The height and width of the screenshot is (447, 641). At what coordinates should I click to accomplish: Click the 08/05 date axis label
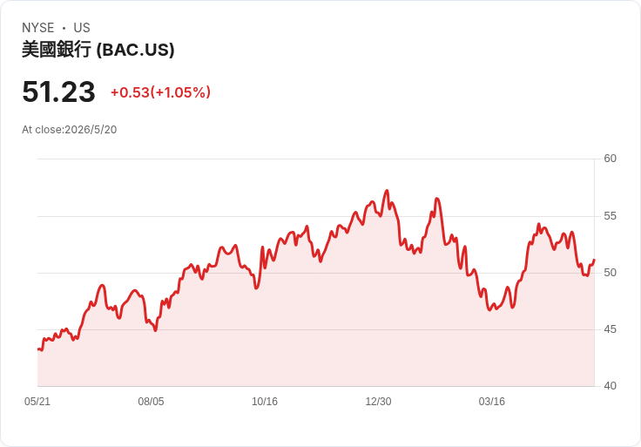(x=151, y=402)
